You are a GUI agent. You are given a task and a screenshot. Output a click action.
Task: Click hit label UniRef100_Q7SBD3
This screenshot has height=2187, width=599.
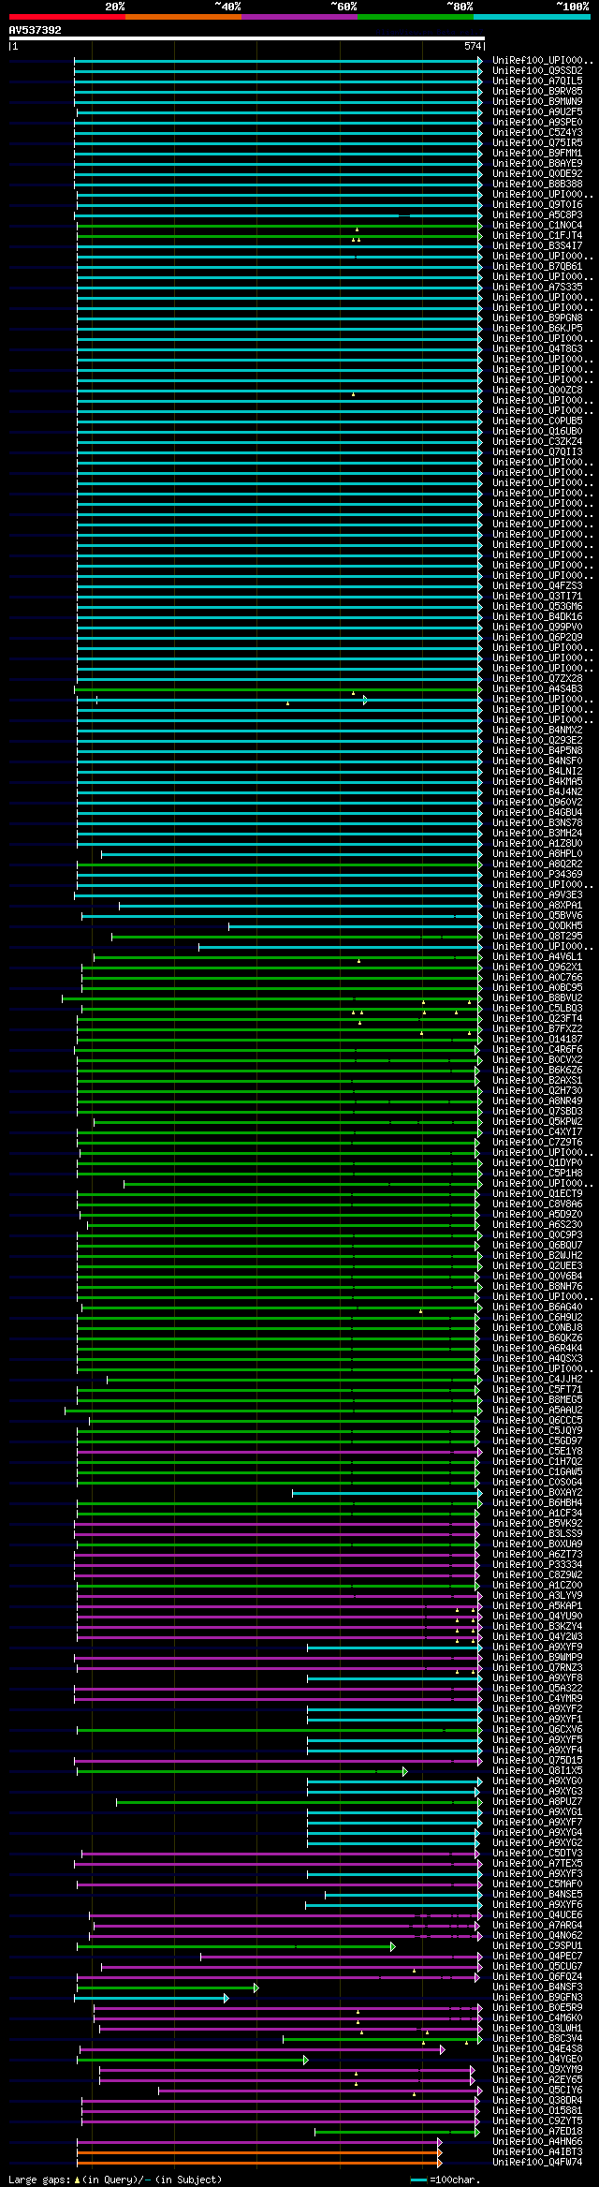[537, 1111]
